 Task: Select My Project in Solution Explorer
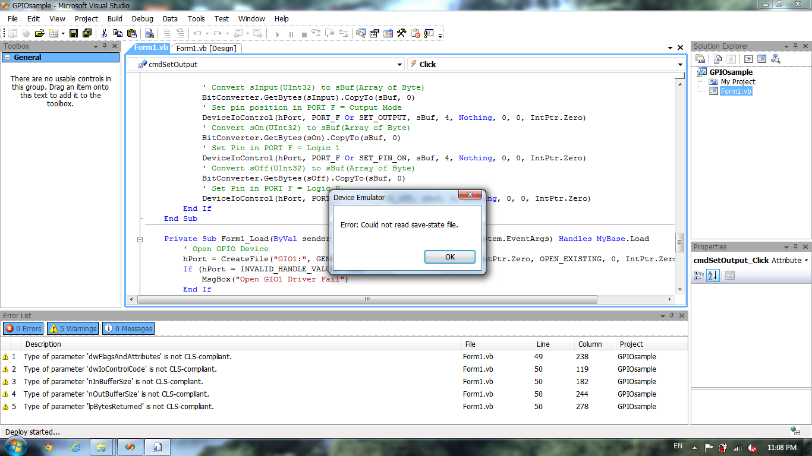coord(738,82)
